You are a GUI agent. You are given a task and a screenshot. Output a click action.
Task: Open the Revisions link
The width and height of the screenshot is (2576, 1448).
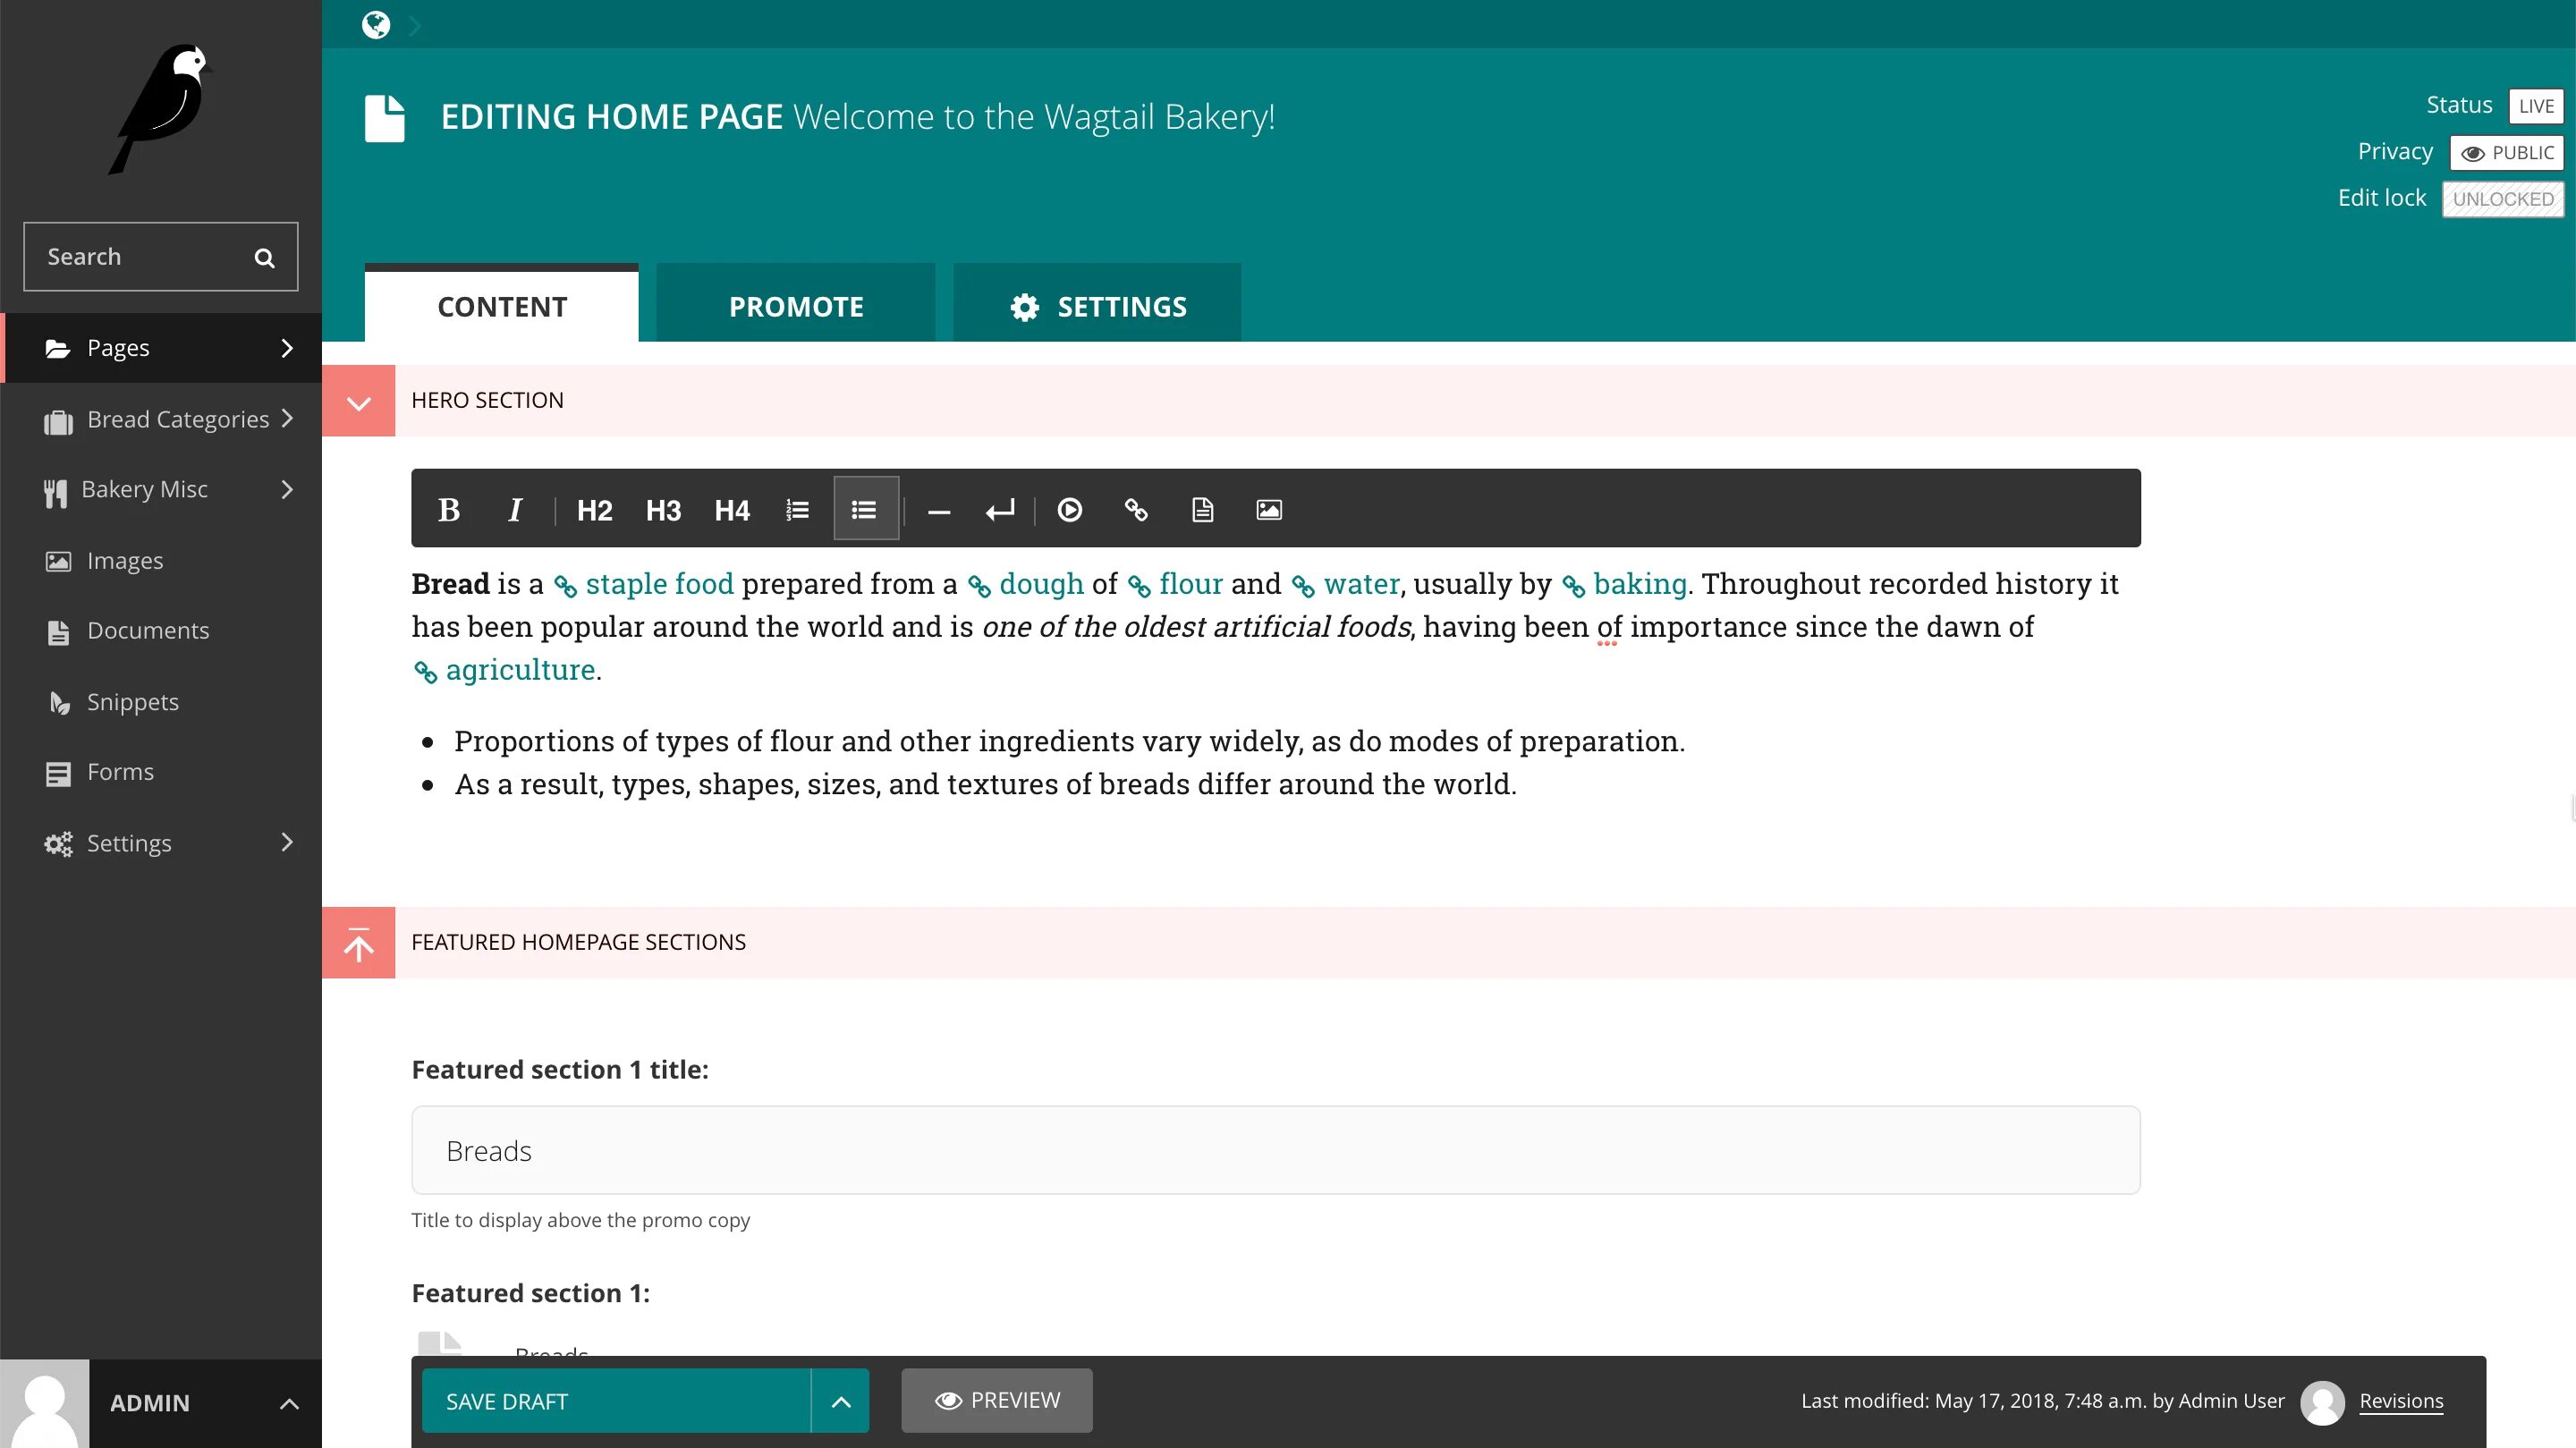point(2400,1401)
